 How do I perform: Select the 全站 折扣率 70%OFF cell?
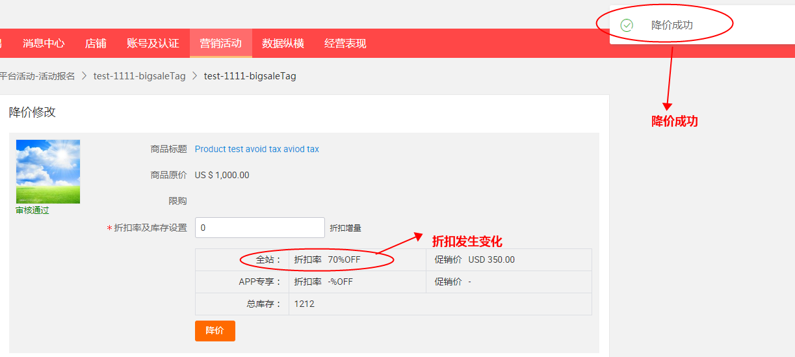327,259
